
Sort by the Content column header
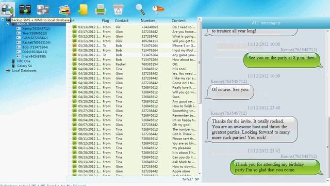pyautogui.click(x=178, y=21)
